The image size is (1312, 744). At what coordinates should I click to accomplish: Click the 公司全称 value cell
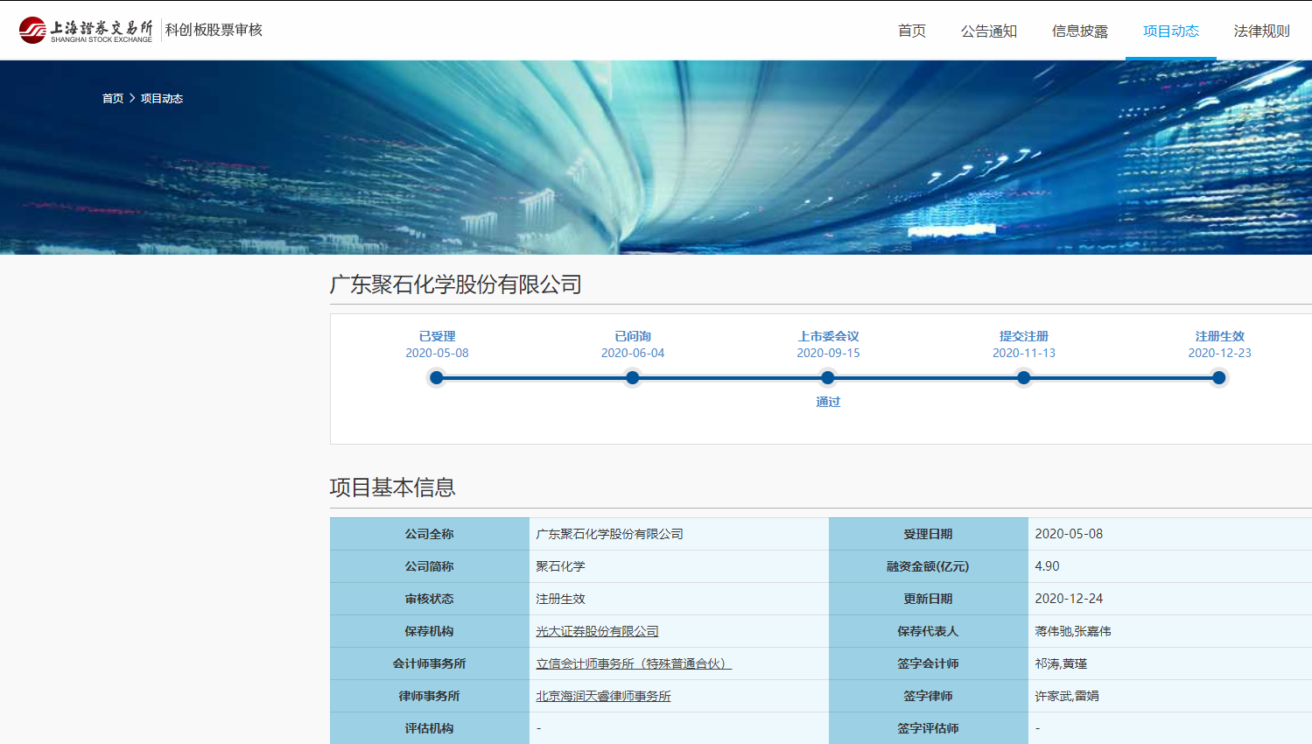coord(678,534)
